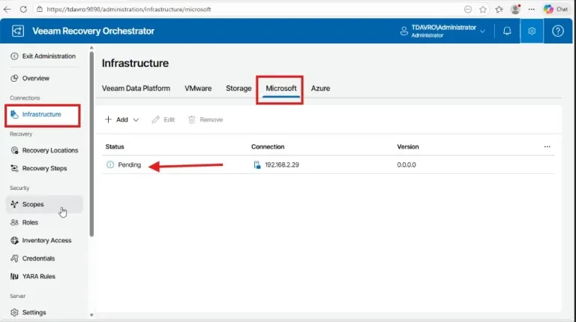Click the server icon beside 192.168.2.29

pyautogui.click(x=257, y=165)
